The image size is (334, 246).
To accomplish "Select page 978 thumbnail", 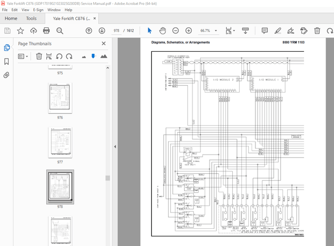I will click(60, 187).
